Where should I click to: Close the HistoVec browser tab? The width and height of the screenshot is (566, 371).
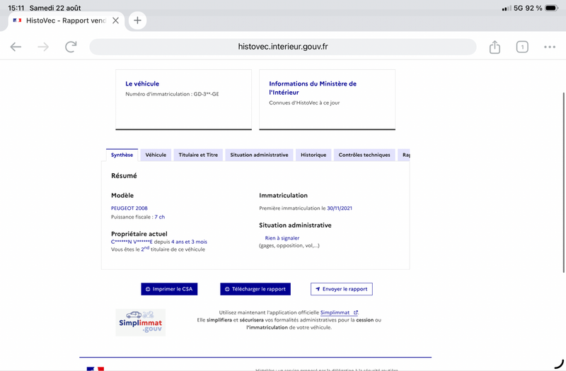115,20
